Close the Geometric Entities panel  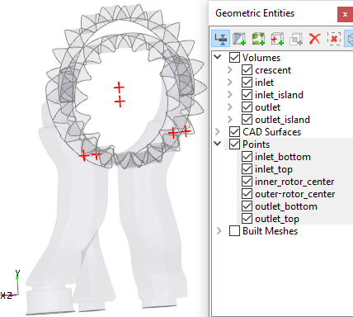click(345, 14)
